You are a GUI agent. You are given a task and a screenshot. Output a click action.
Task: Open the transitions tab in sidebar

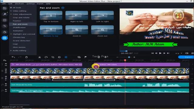click(5, 20)
